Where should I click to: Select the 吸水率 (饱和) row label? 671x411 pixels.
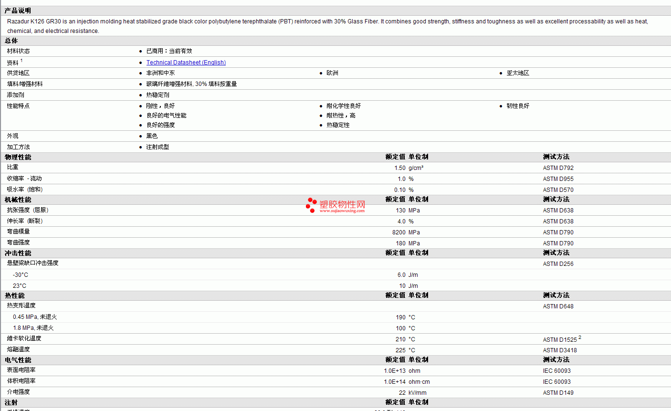point(25,190)
